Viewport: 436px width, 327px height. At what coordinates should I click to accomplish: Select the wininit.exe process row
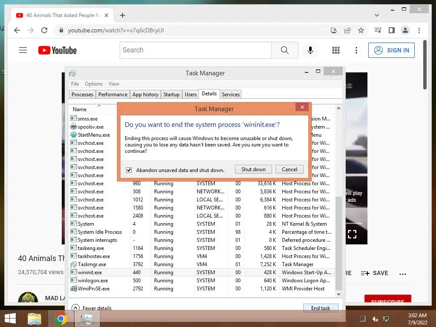tap(202, 272)
